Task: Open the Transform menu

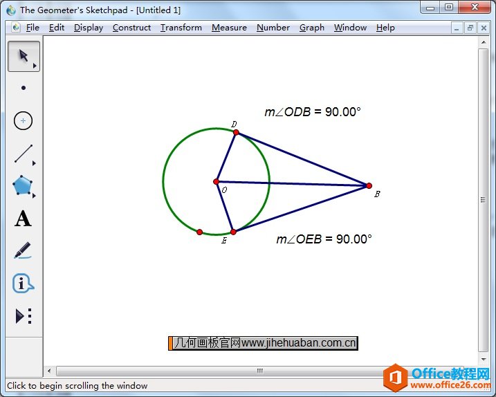Action: (181, 28)
